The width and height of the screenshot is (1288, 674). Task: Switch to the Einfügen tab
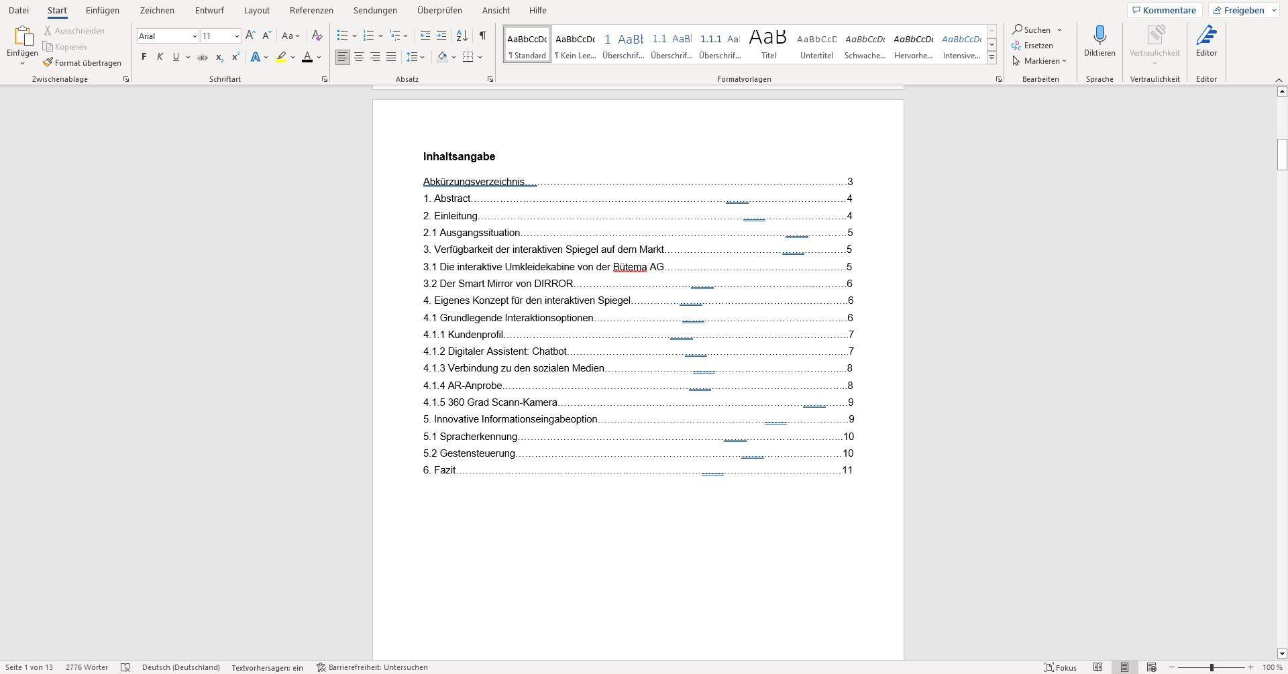tap(103, 11)
